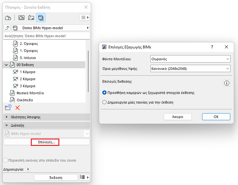The image size is (238, 185).
Task: Select the '00 Έκθεση' tree row
Action: point(44,65)
